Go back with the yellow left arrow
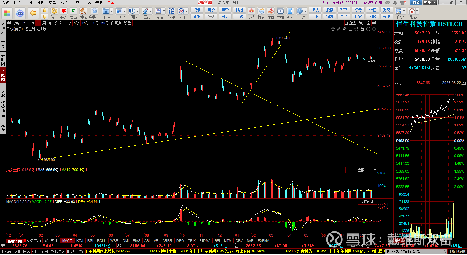This screenshot has height=255, width=467. (33, 13)
